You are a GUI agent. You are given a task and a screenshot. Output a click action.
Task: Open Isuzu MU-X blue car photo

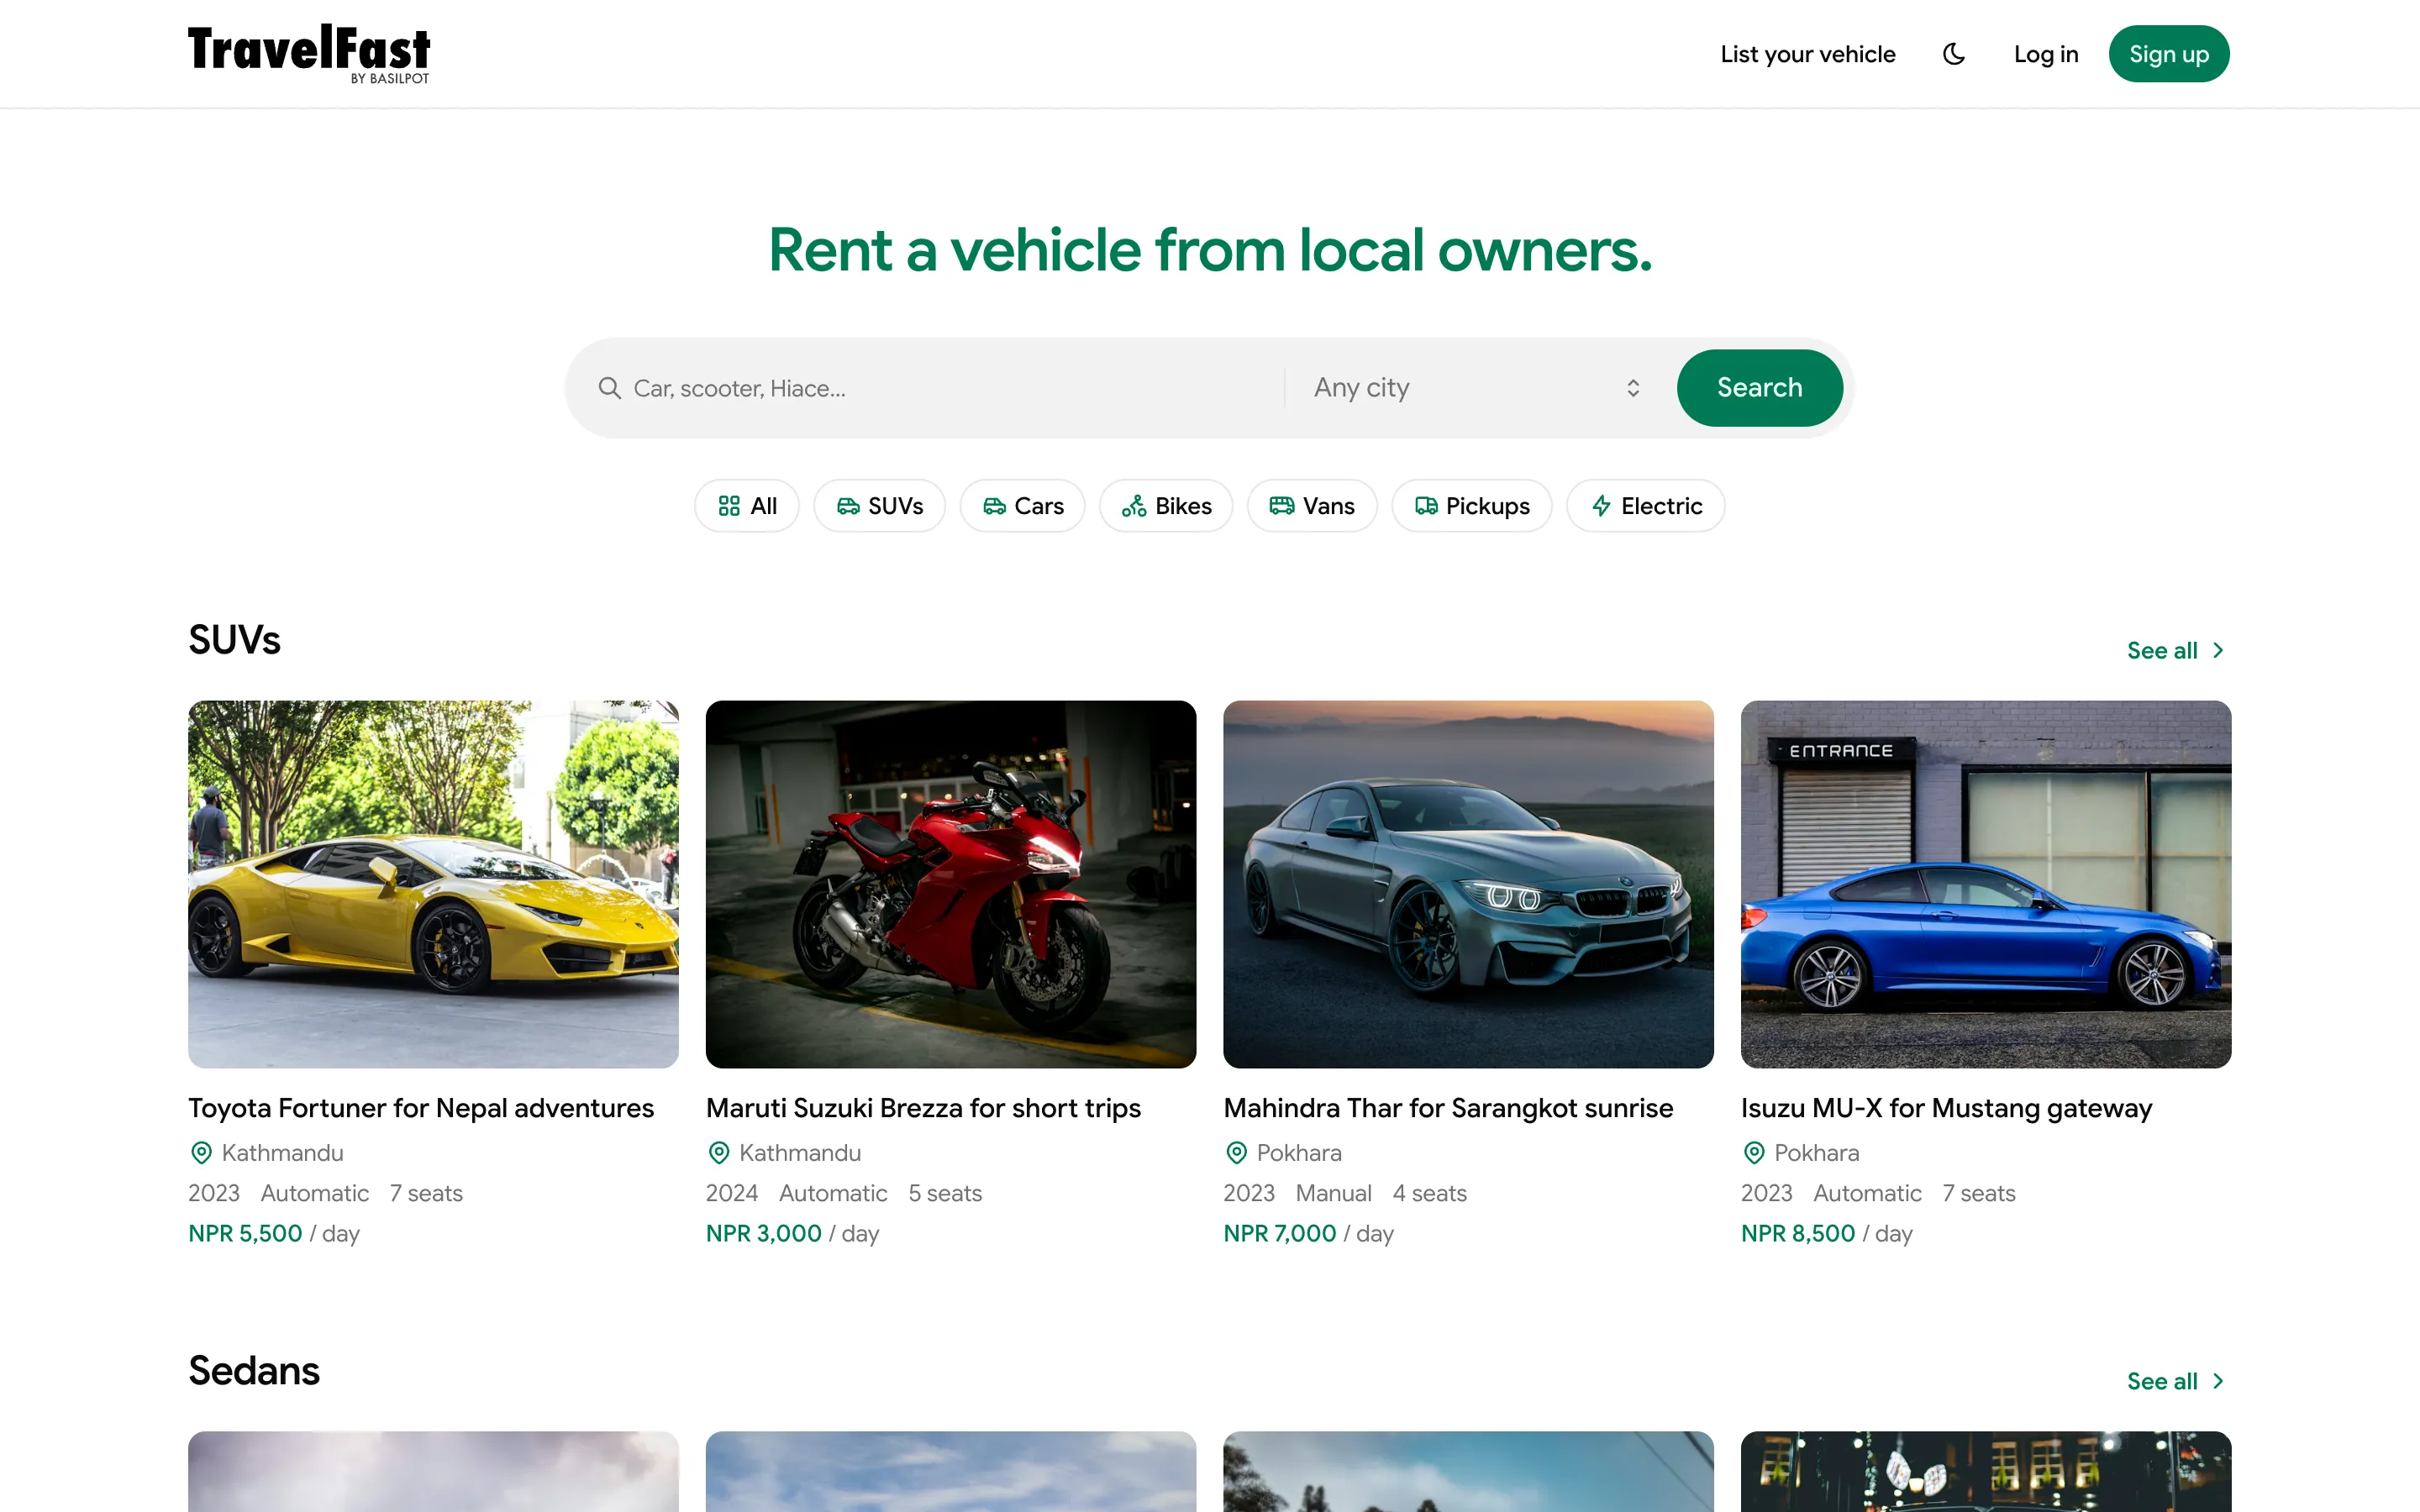click(x=1985, y=884)
